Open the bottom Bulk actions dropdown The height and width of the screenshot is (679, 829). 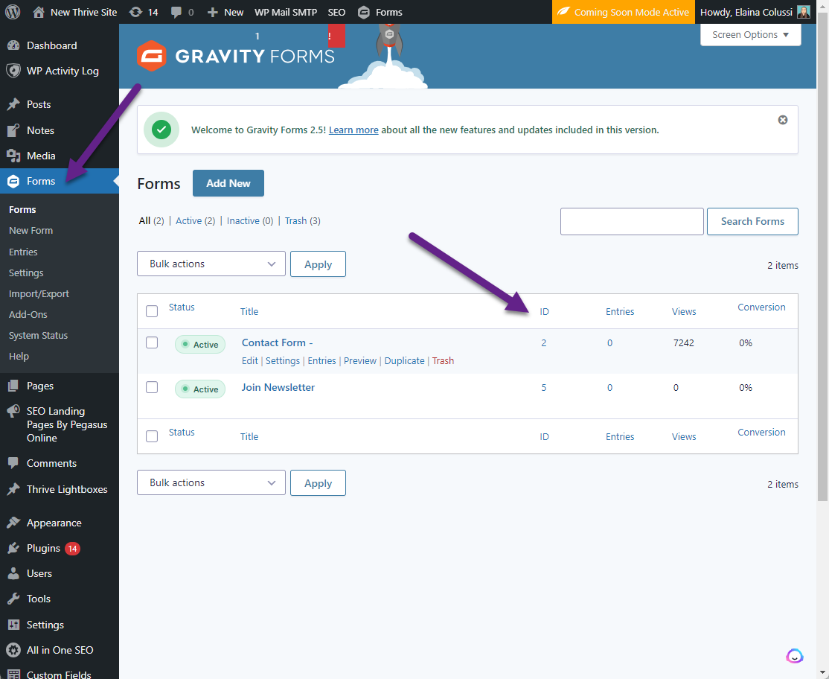click(x=211, y=482)
